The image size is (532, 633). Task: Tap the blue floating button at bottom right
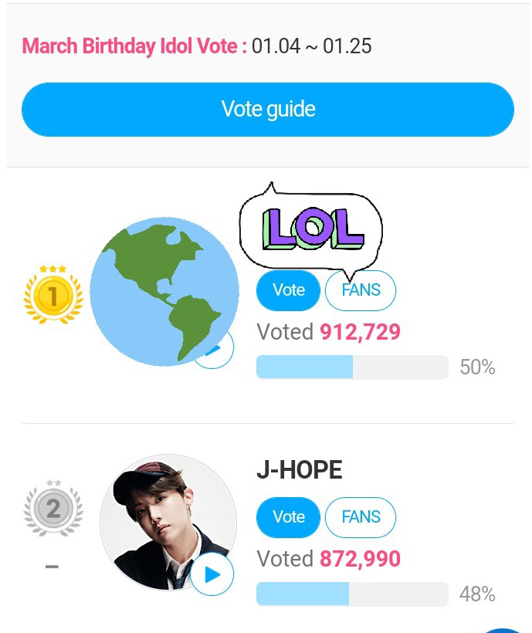506,628
